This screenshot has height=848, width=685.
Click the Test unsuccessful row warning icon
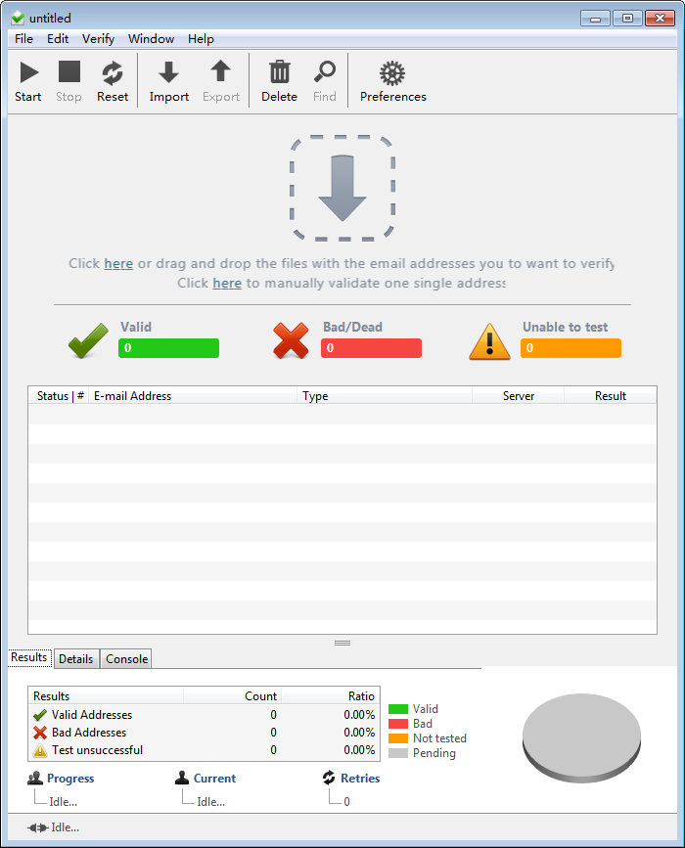(x=40, y=750)
